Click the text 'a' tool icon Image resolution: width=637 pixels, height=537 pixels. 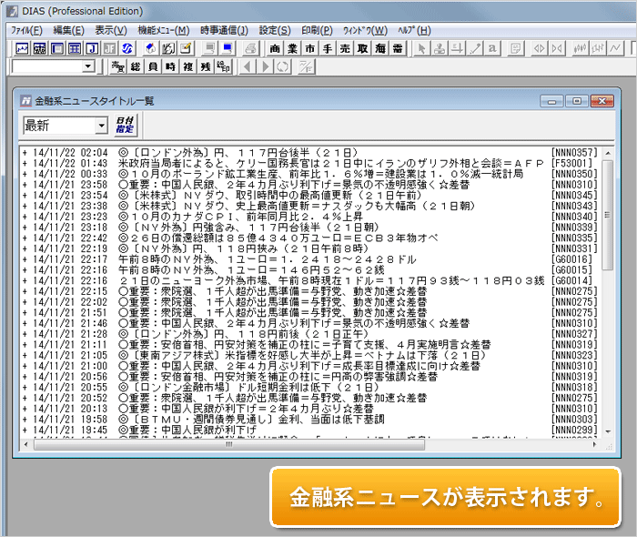pos(492,48)
